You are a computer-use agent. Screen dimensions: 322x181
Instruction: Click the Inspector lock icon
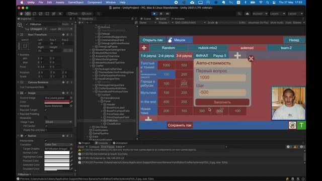pyautogui.click(x=70, y=19)
